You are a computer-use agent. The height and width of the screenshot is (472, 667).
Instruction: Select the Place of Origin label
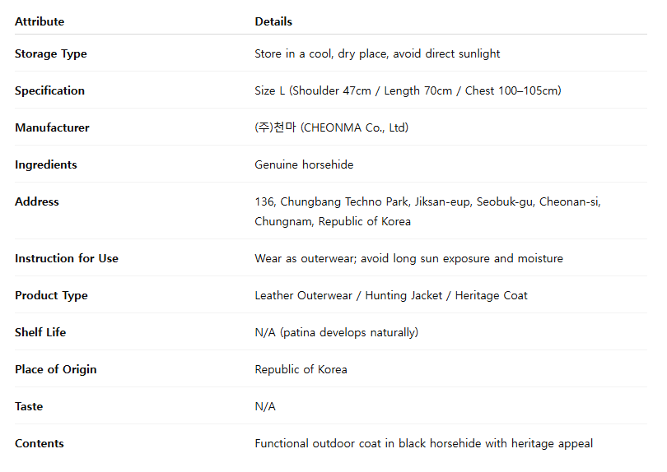[56, 369]
